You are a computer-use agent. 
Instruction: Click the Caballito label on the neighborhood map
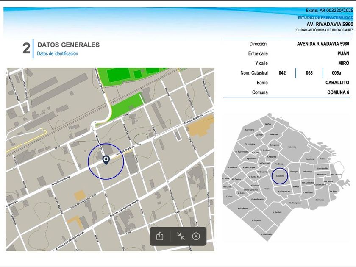(x=280, y=175)
